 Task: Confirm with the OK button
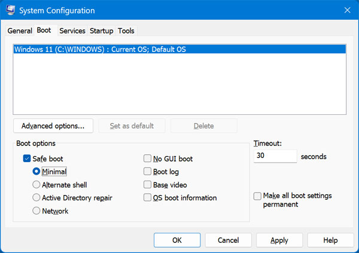point(177,240)
